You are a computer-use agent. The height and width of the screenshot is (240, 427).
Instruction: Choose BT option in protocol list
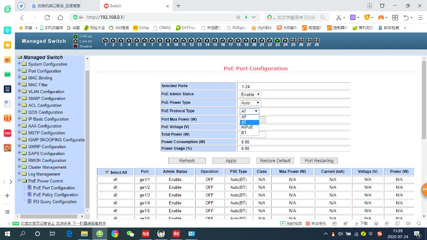244,133
